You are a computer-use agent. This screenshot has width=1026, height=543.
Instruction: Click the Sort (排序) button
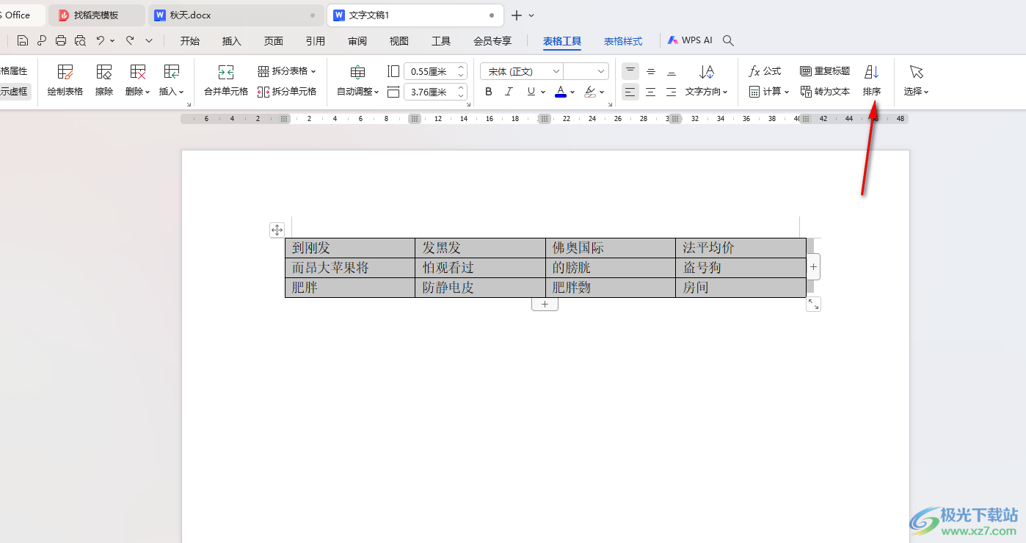click(872, 81)
